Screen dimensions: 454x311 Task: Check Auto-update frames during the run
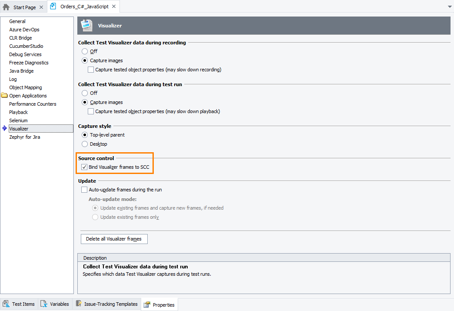[85, 190]
